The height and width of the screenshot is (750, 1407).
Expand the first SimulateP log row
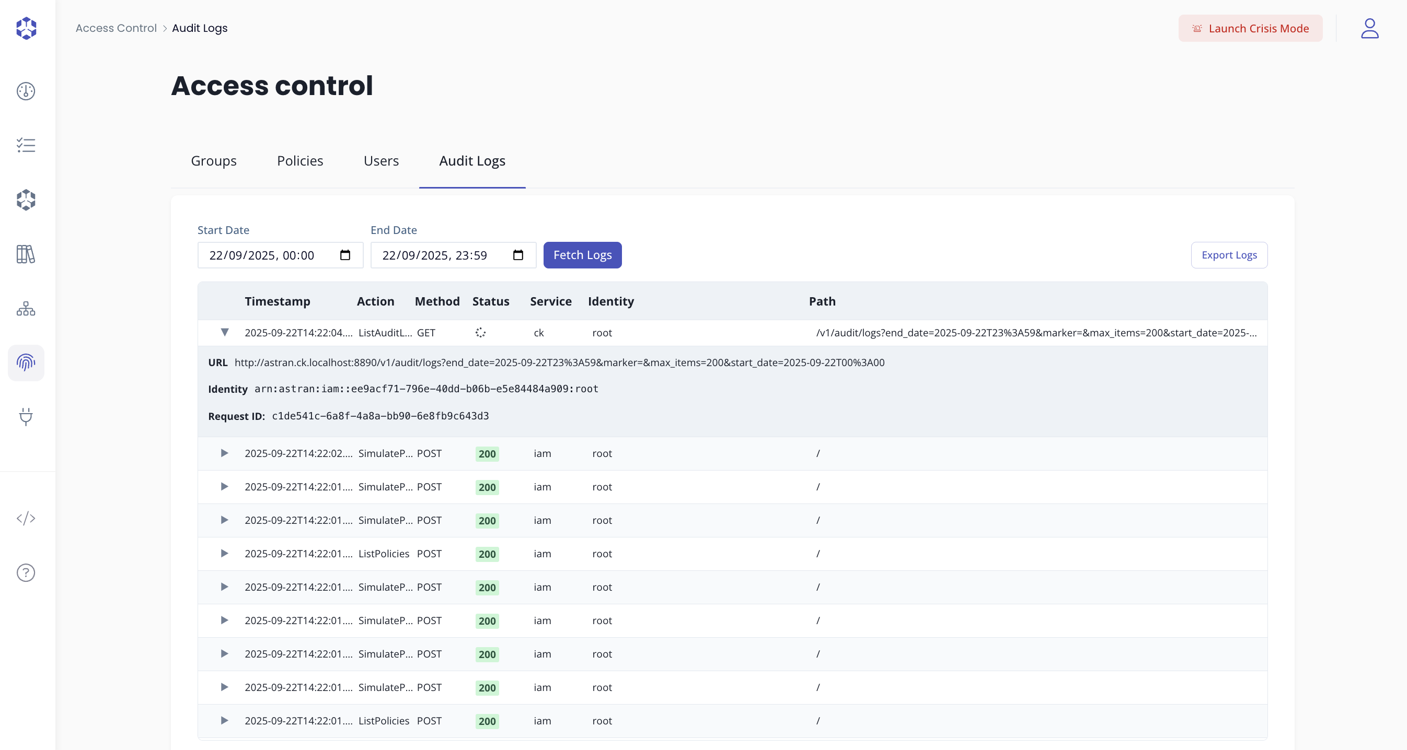coord(224,453)
